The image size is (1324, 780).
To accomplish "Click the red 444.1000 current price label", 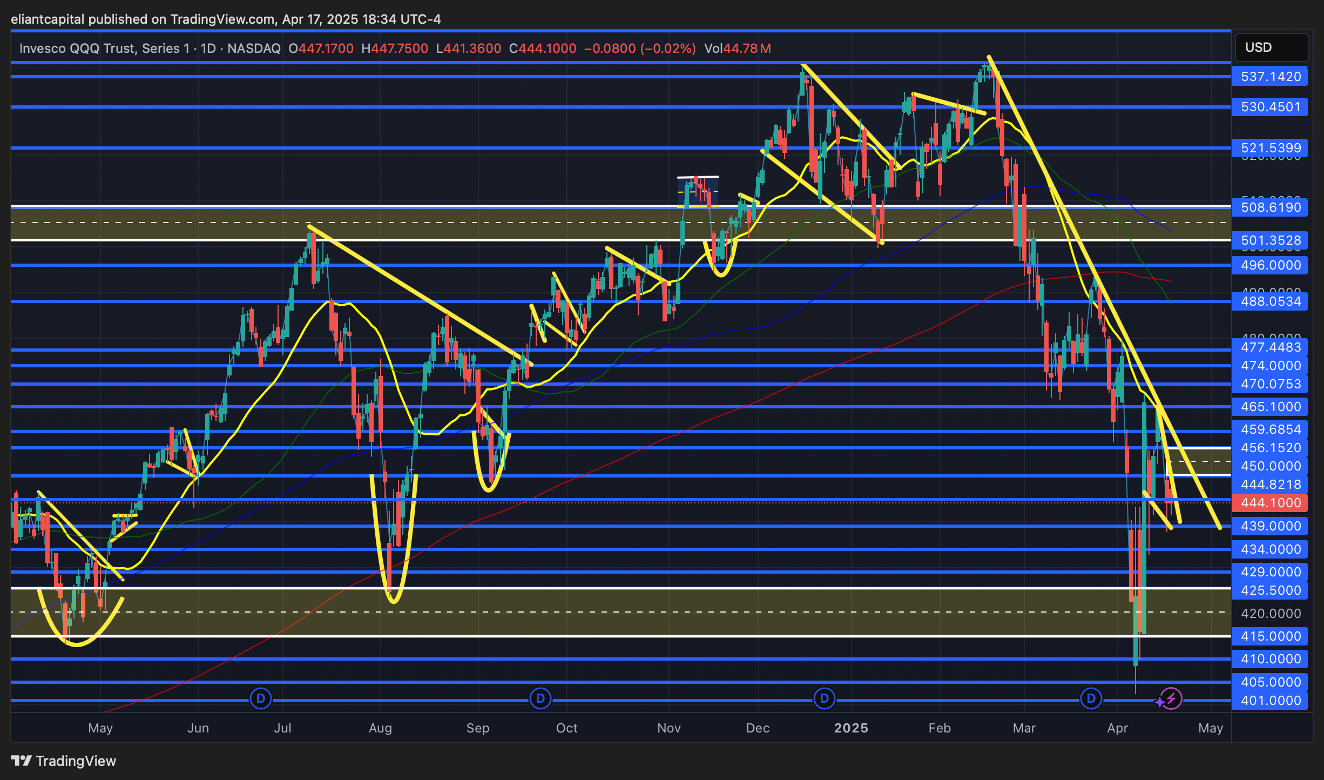I will click(1270, 503).
